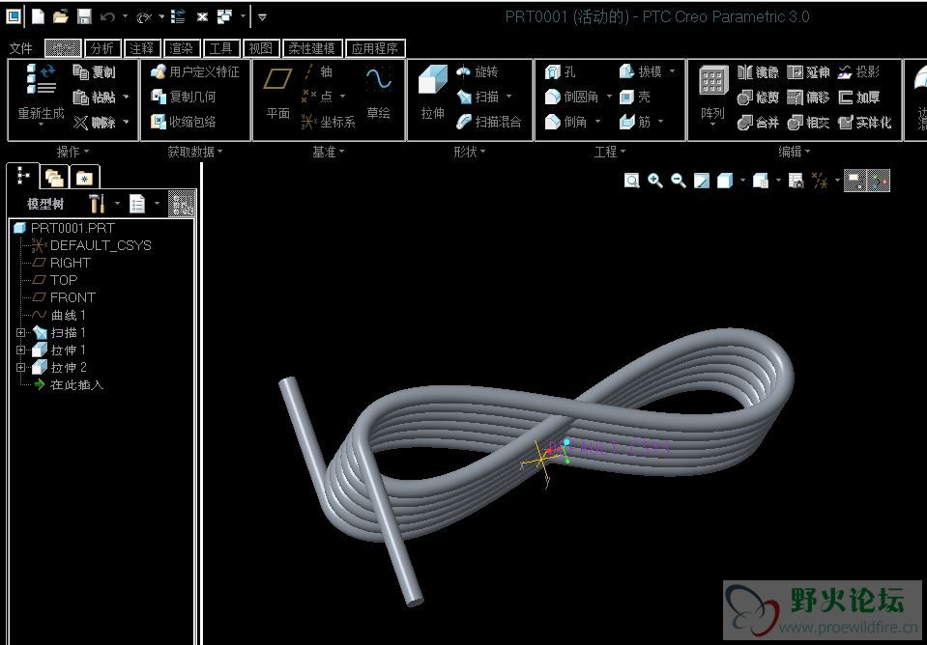The height and width of the screenshot is (645, 927).
Task: Click the 镜像 Mirror tool
Action: [759, 72]
